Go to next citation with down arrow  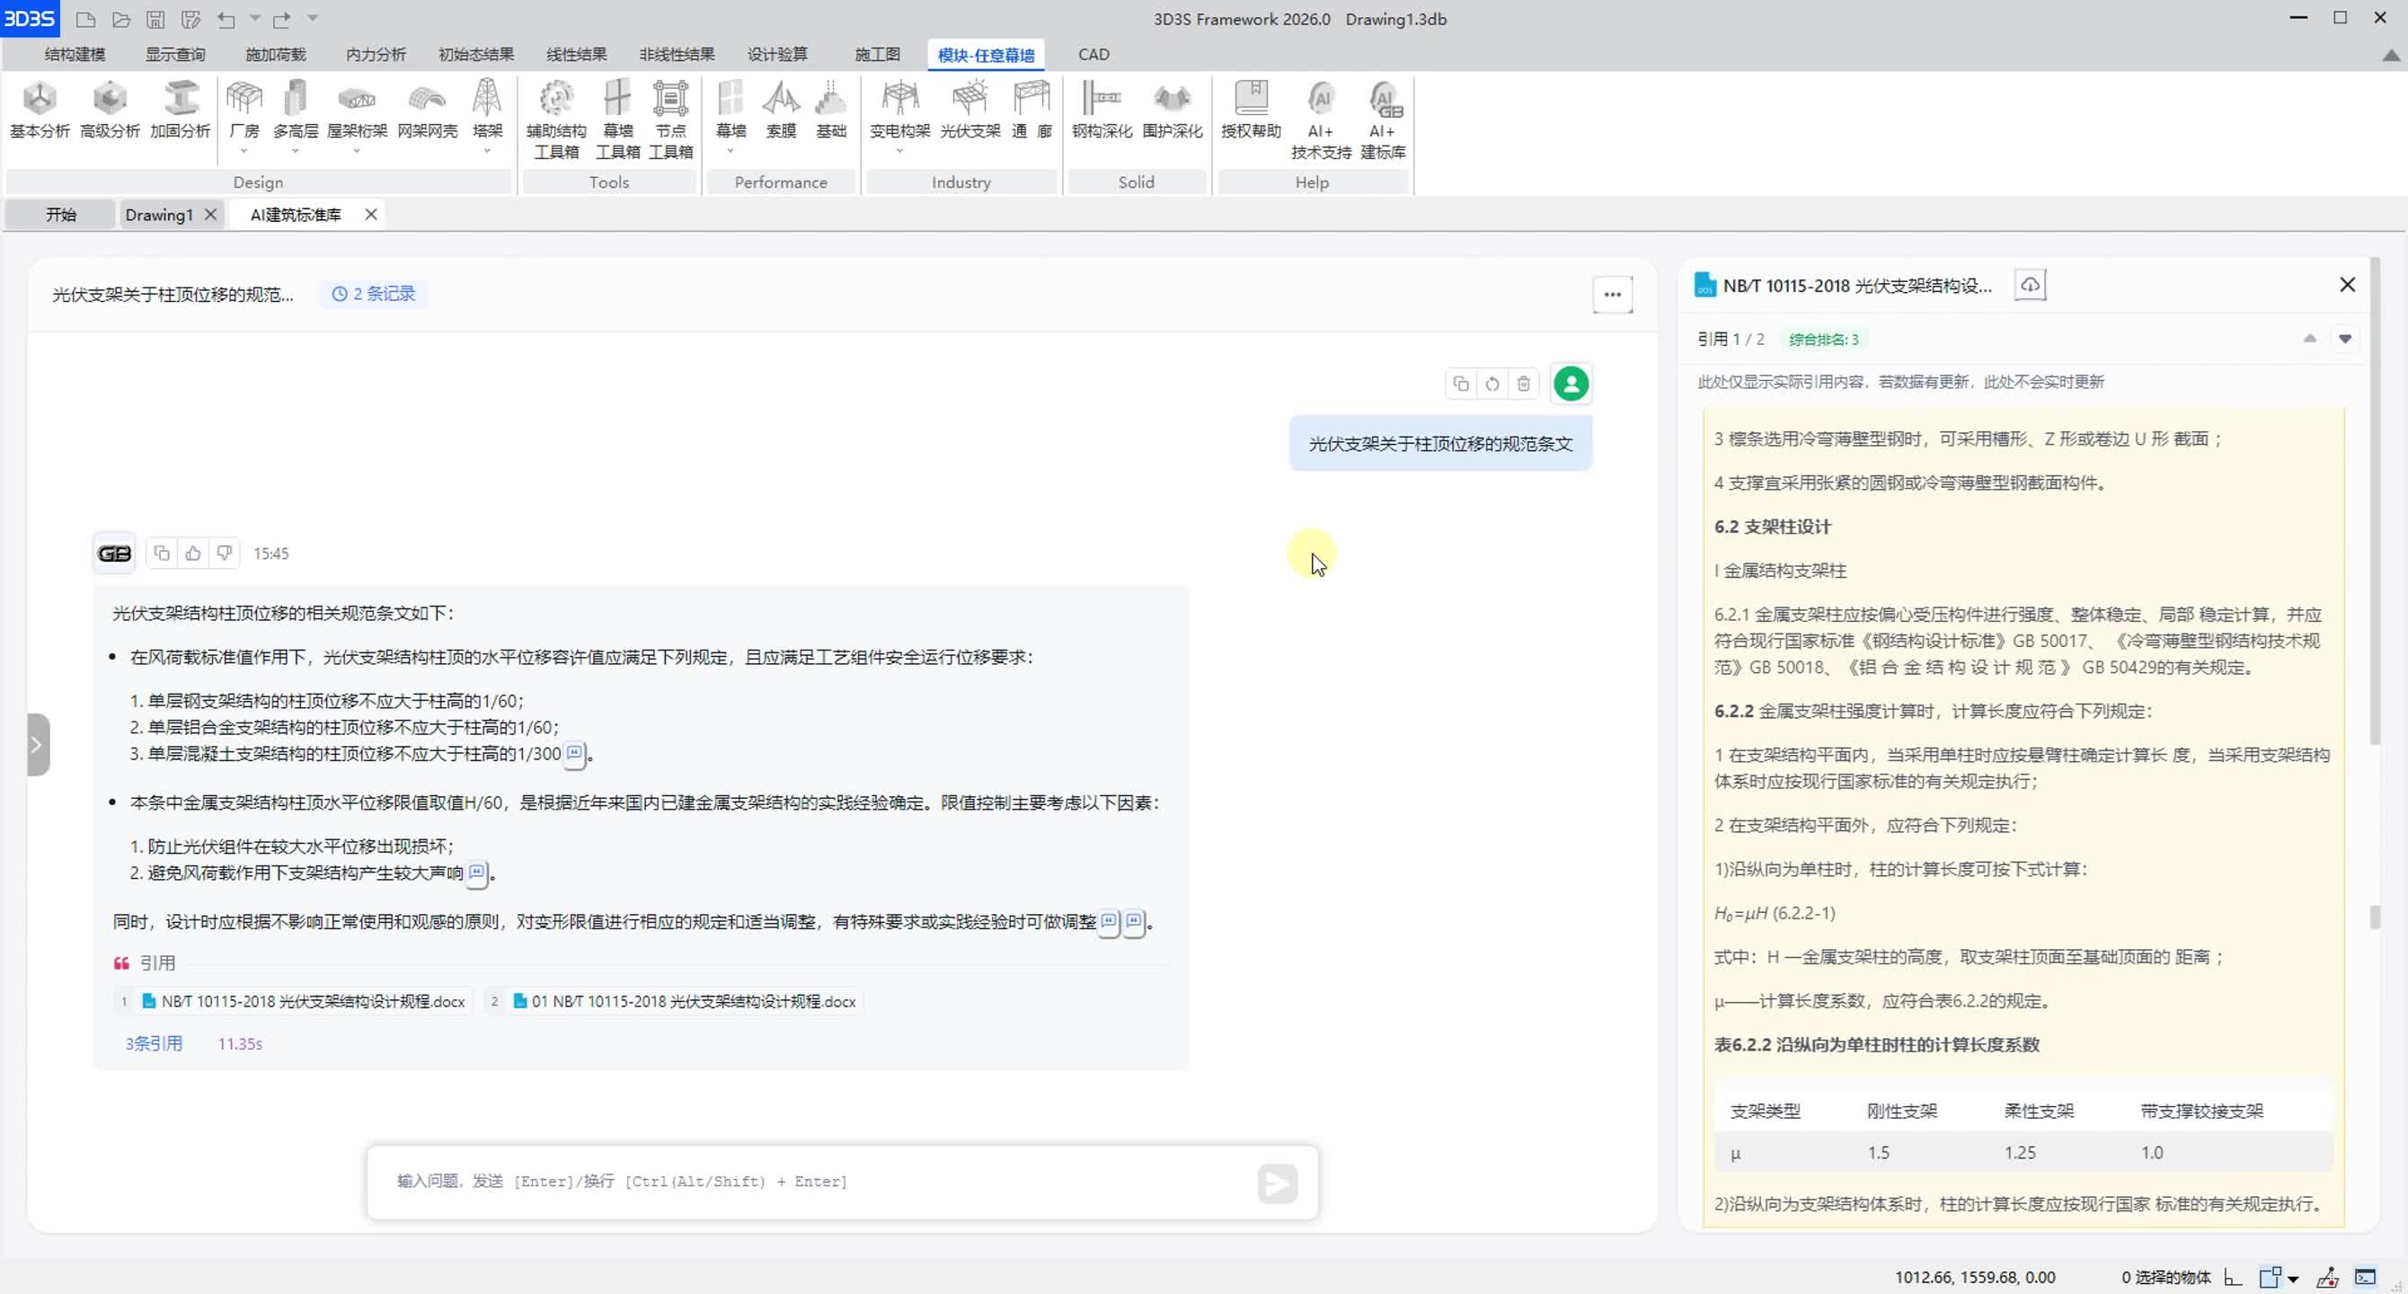click(x=2344, y=339)
